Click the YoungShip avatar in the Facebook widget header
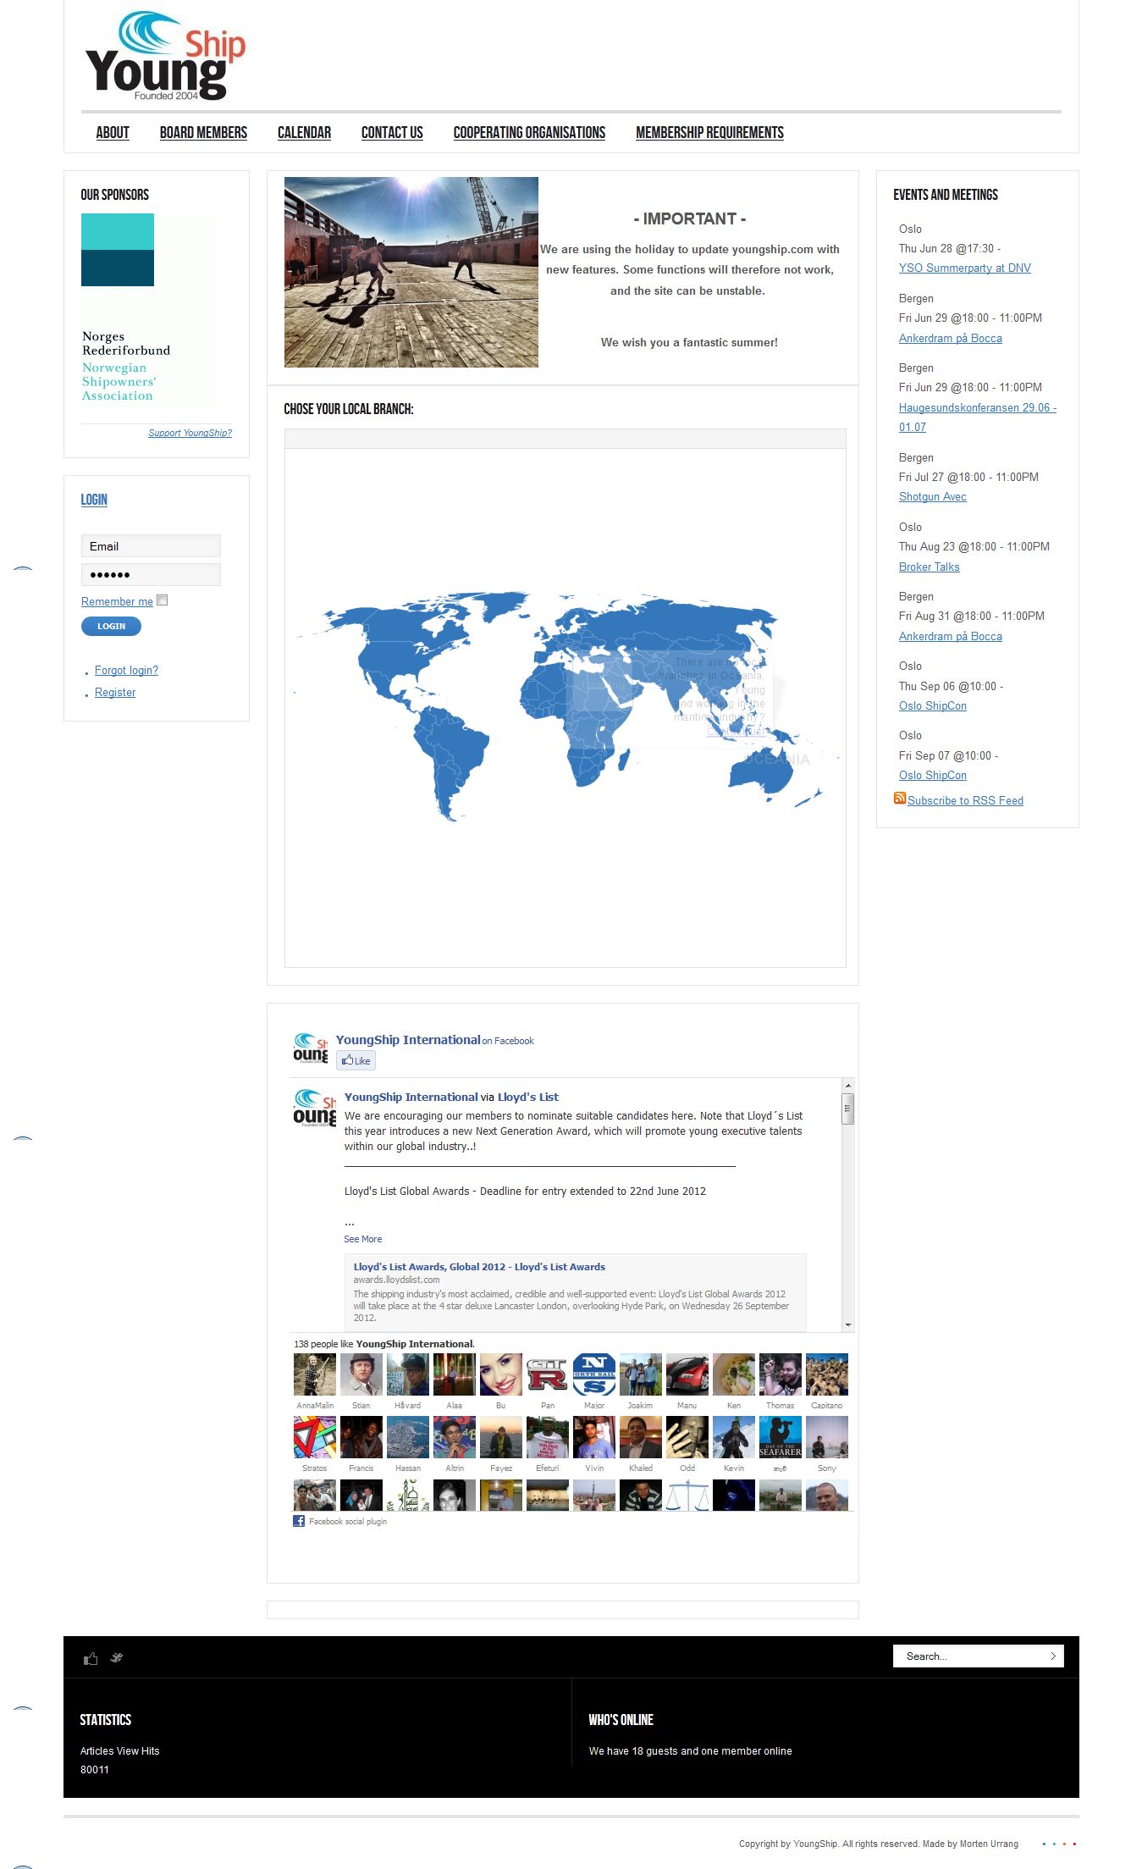The height and width of the screenshot is (1869, 1142). pos(311,1048)
